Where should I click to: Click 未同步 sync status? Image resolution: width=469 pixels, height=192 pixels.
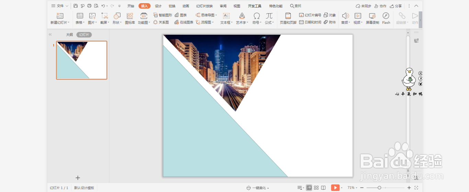pos(364,6)
